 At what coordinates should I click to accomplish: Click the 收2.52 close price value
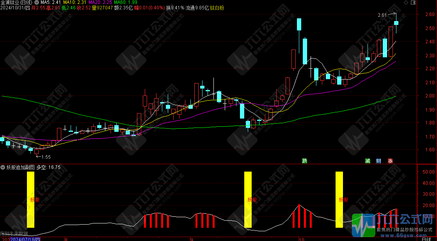(84, 8)
